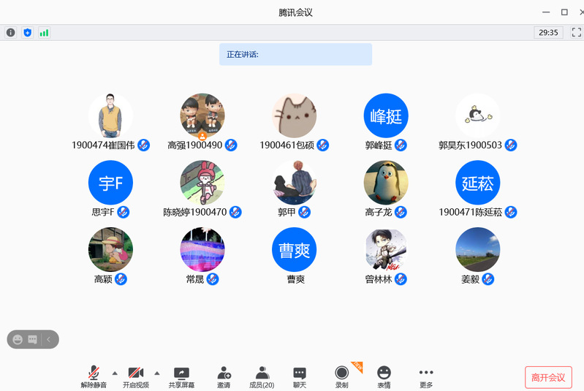Show the 成员(20) members list
584x391 pixels.
coord(262,375)
